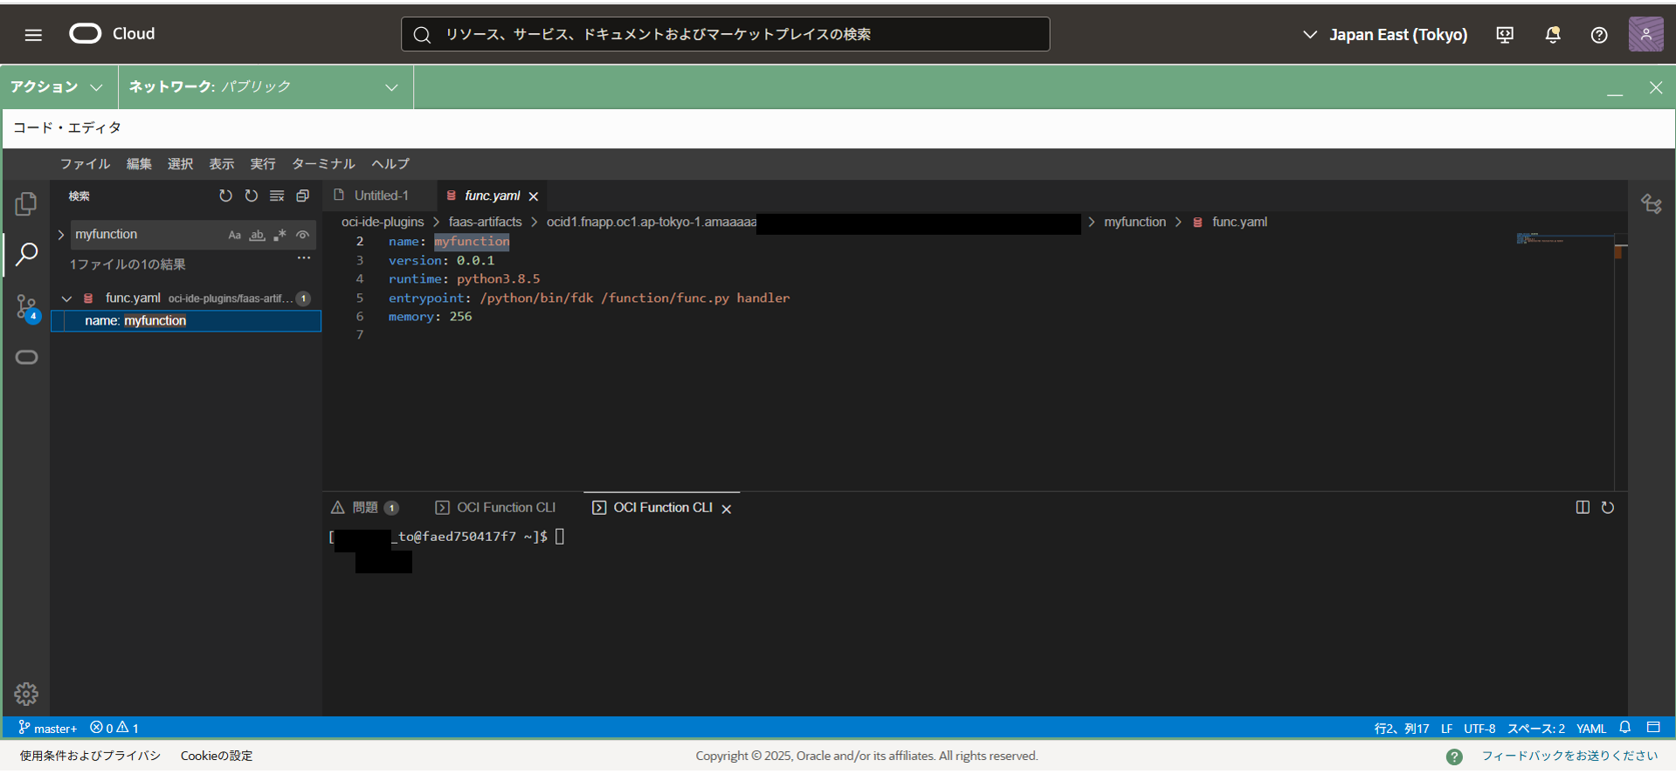Collapse the func.yaml search result group
The image size is (1676, 774).
click(66, 298)
